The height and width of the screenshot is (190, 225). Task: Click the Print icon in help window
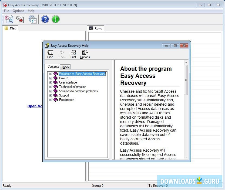pos(73,54)
